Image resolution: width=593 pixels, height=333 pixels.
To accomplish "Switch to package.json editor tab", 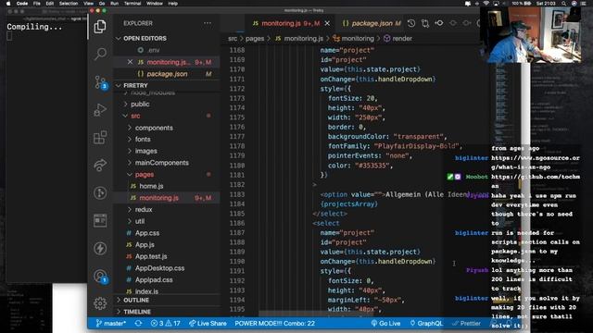I will (372, 23).
